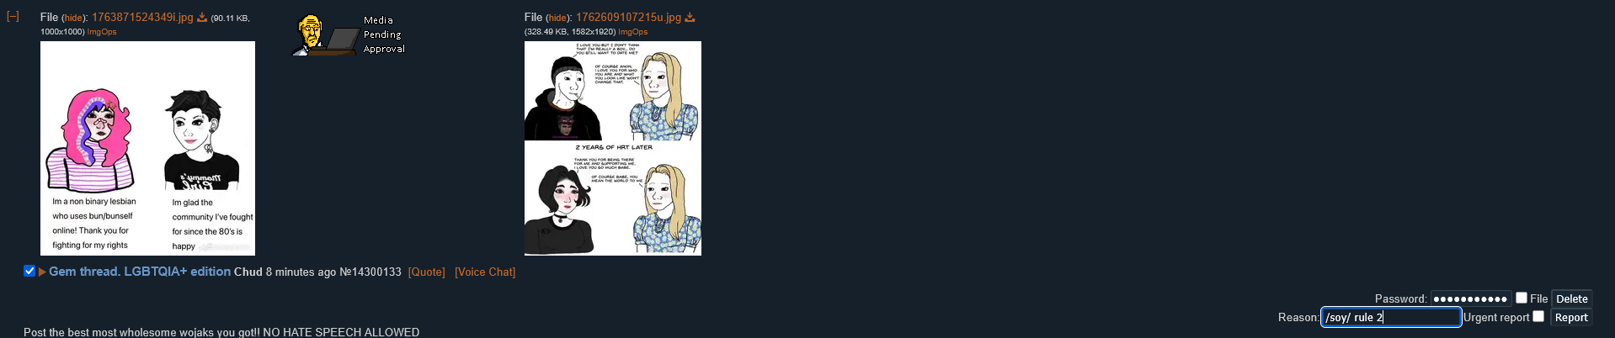
Task: Open ImgOps for the second image
Action: [633, 32]
